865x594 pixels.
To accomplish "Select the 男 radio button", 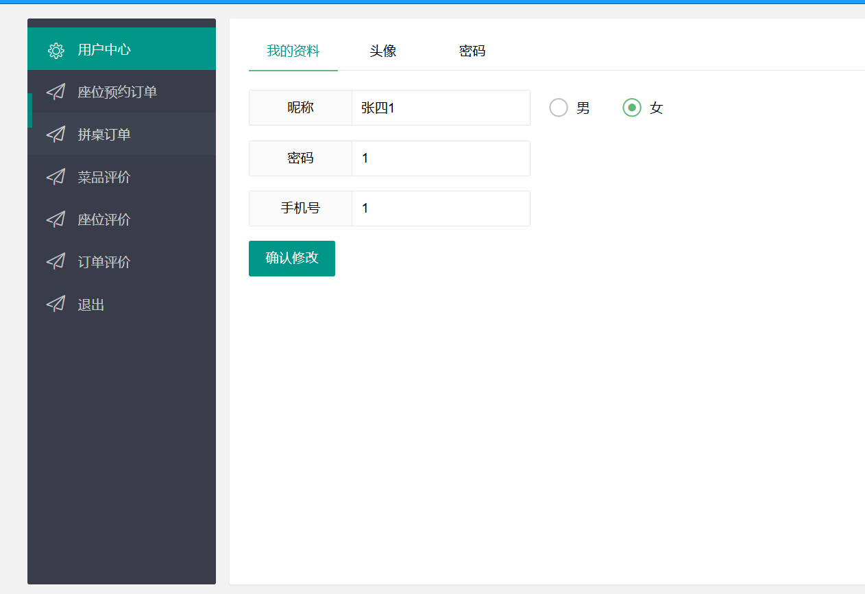I will tap(559, 108).
